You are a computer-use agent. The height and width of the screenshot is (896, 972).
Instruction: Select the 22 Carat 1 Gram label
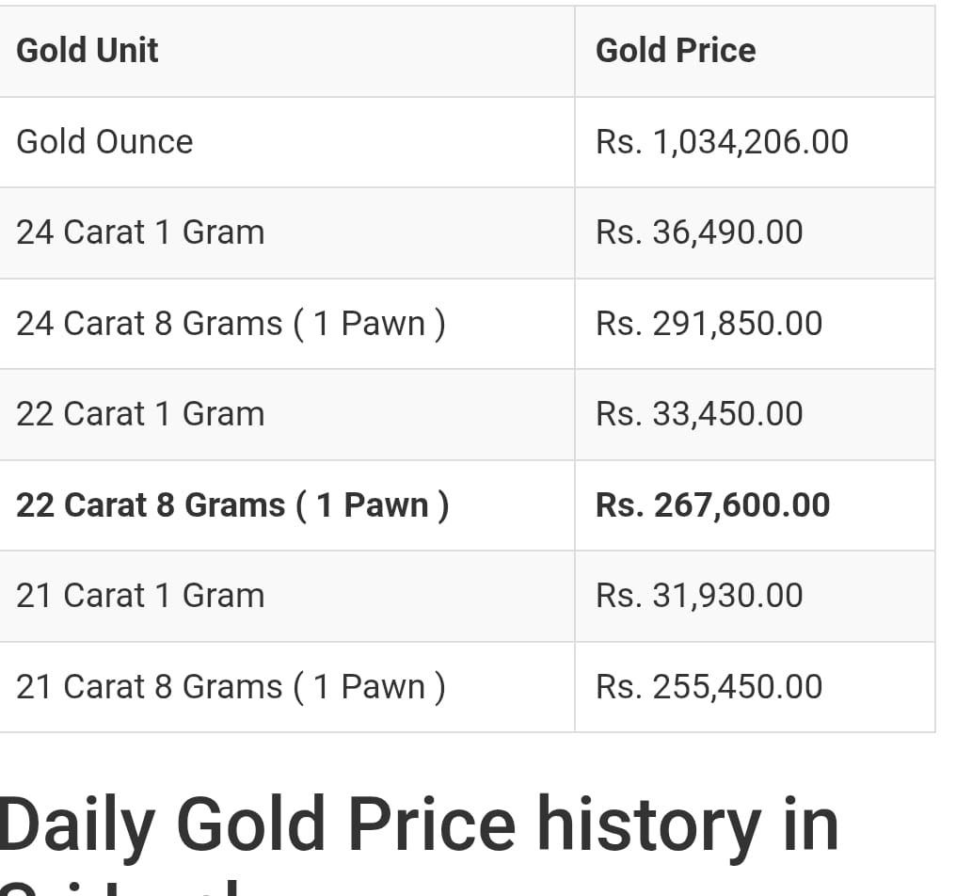[140, 414]
